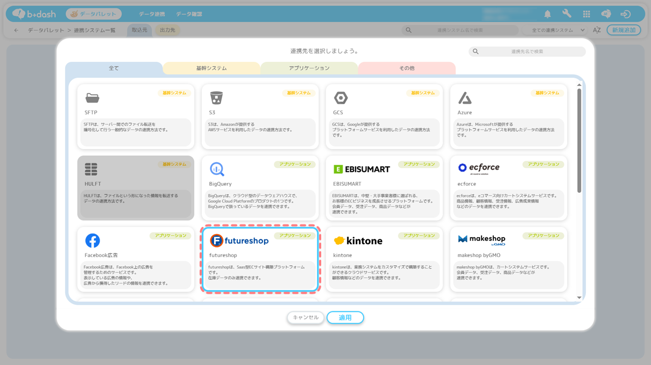
Task: Select the 出力先 tab
Action: (167, 30)
